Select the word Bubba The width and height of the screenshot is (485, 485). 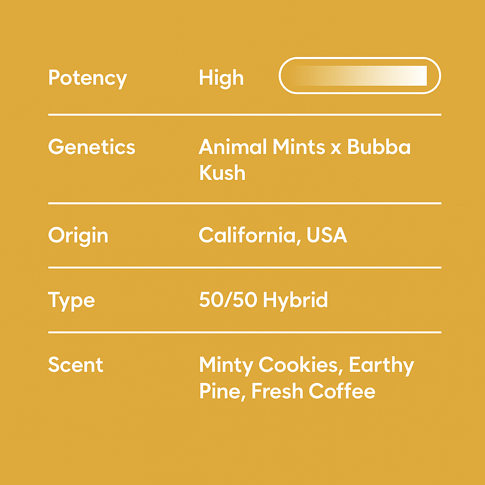[x=379, y=147]
